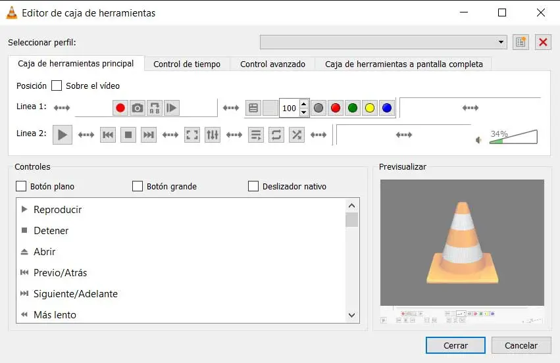560x363 pixels.
Task: Click spacer arrow between Play and Previous buttons
Action: click(86, 135)
